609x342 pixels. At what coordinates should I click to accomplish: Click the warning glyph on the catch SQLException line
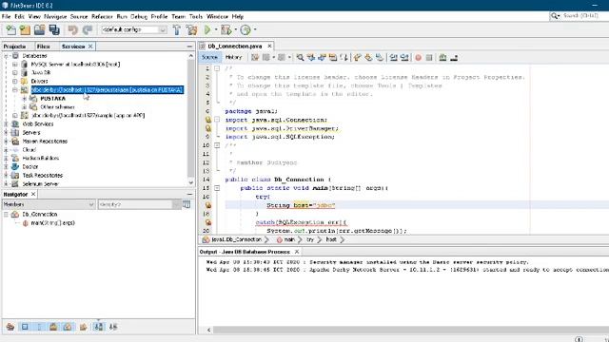(208, 222)
